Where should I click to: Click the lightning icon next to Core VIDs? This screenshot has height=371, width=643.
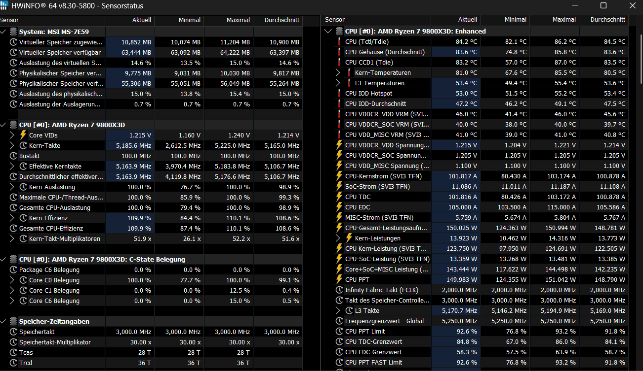click(23, 135)
